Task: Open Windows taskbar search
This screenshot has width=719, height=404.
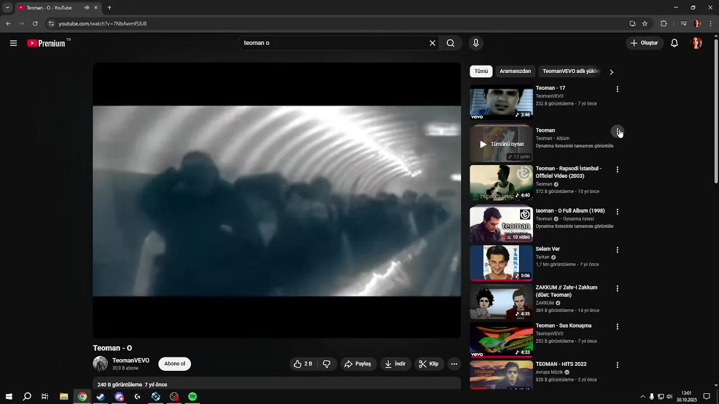Action: point(27,397)
